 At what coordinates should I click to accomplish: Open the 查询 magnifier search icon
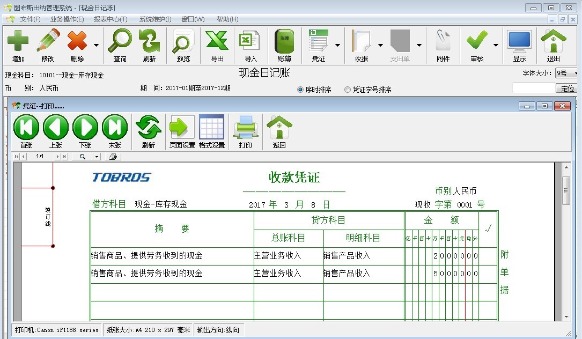(120, 41)
